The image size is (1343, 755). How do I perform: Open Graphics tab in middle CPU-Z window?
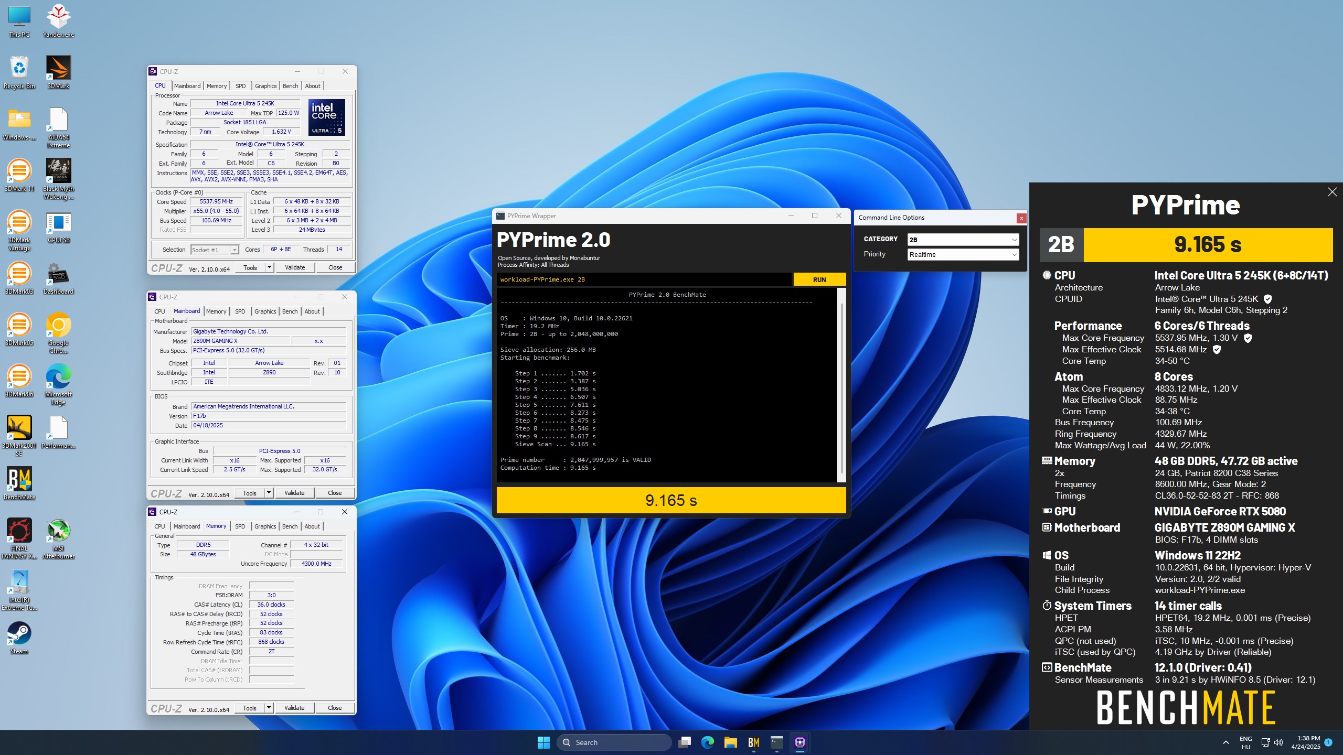point(265,311)
